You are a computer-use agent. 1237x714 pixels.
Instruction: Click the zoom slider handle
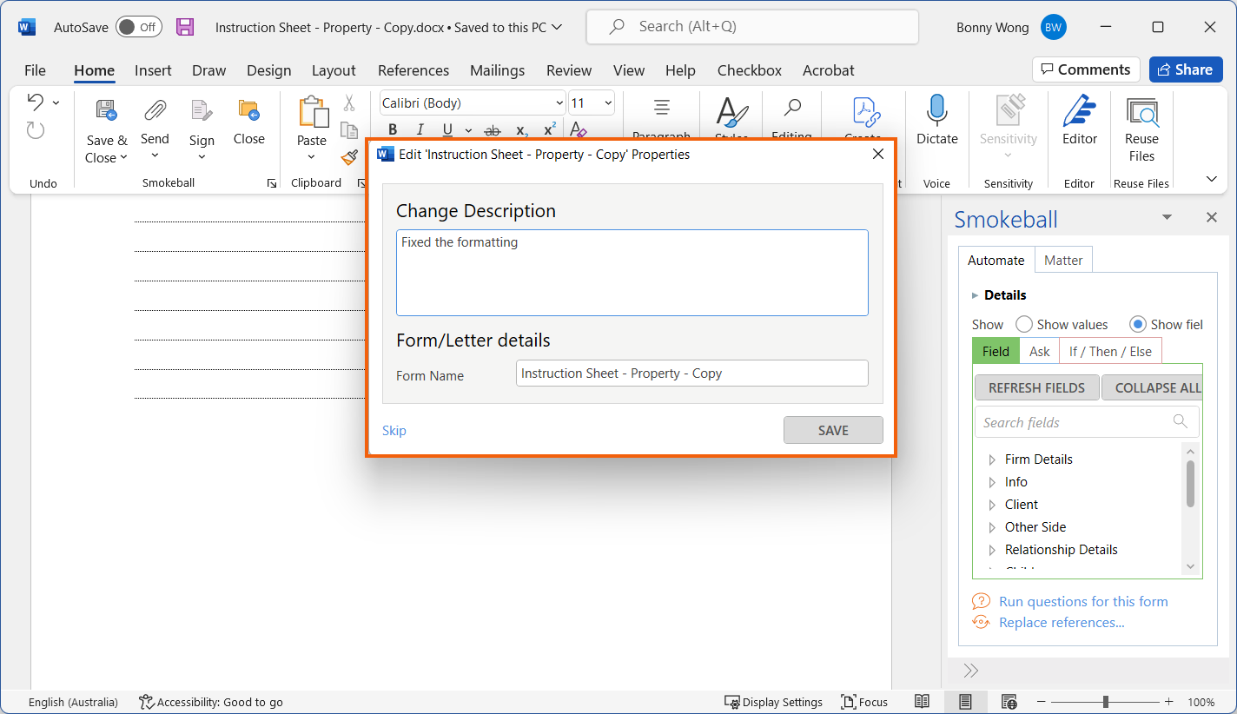pyautogui.click(x=1105, y=702)
